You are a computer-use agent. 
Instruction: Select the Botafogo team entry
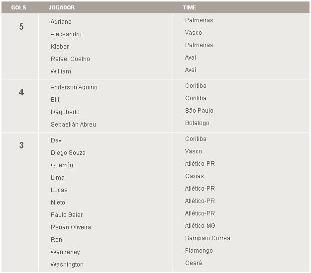point(197,123)
